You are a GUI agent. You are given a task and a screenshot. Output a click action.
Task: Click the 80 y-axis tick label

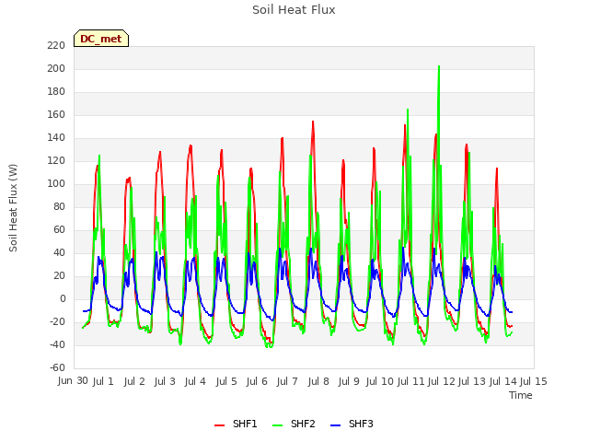tap(59, 206)
